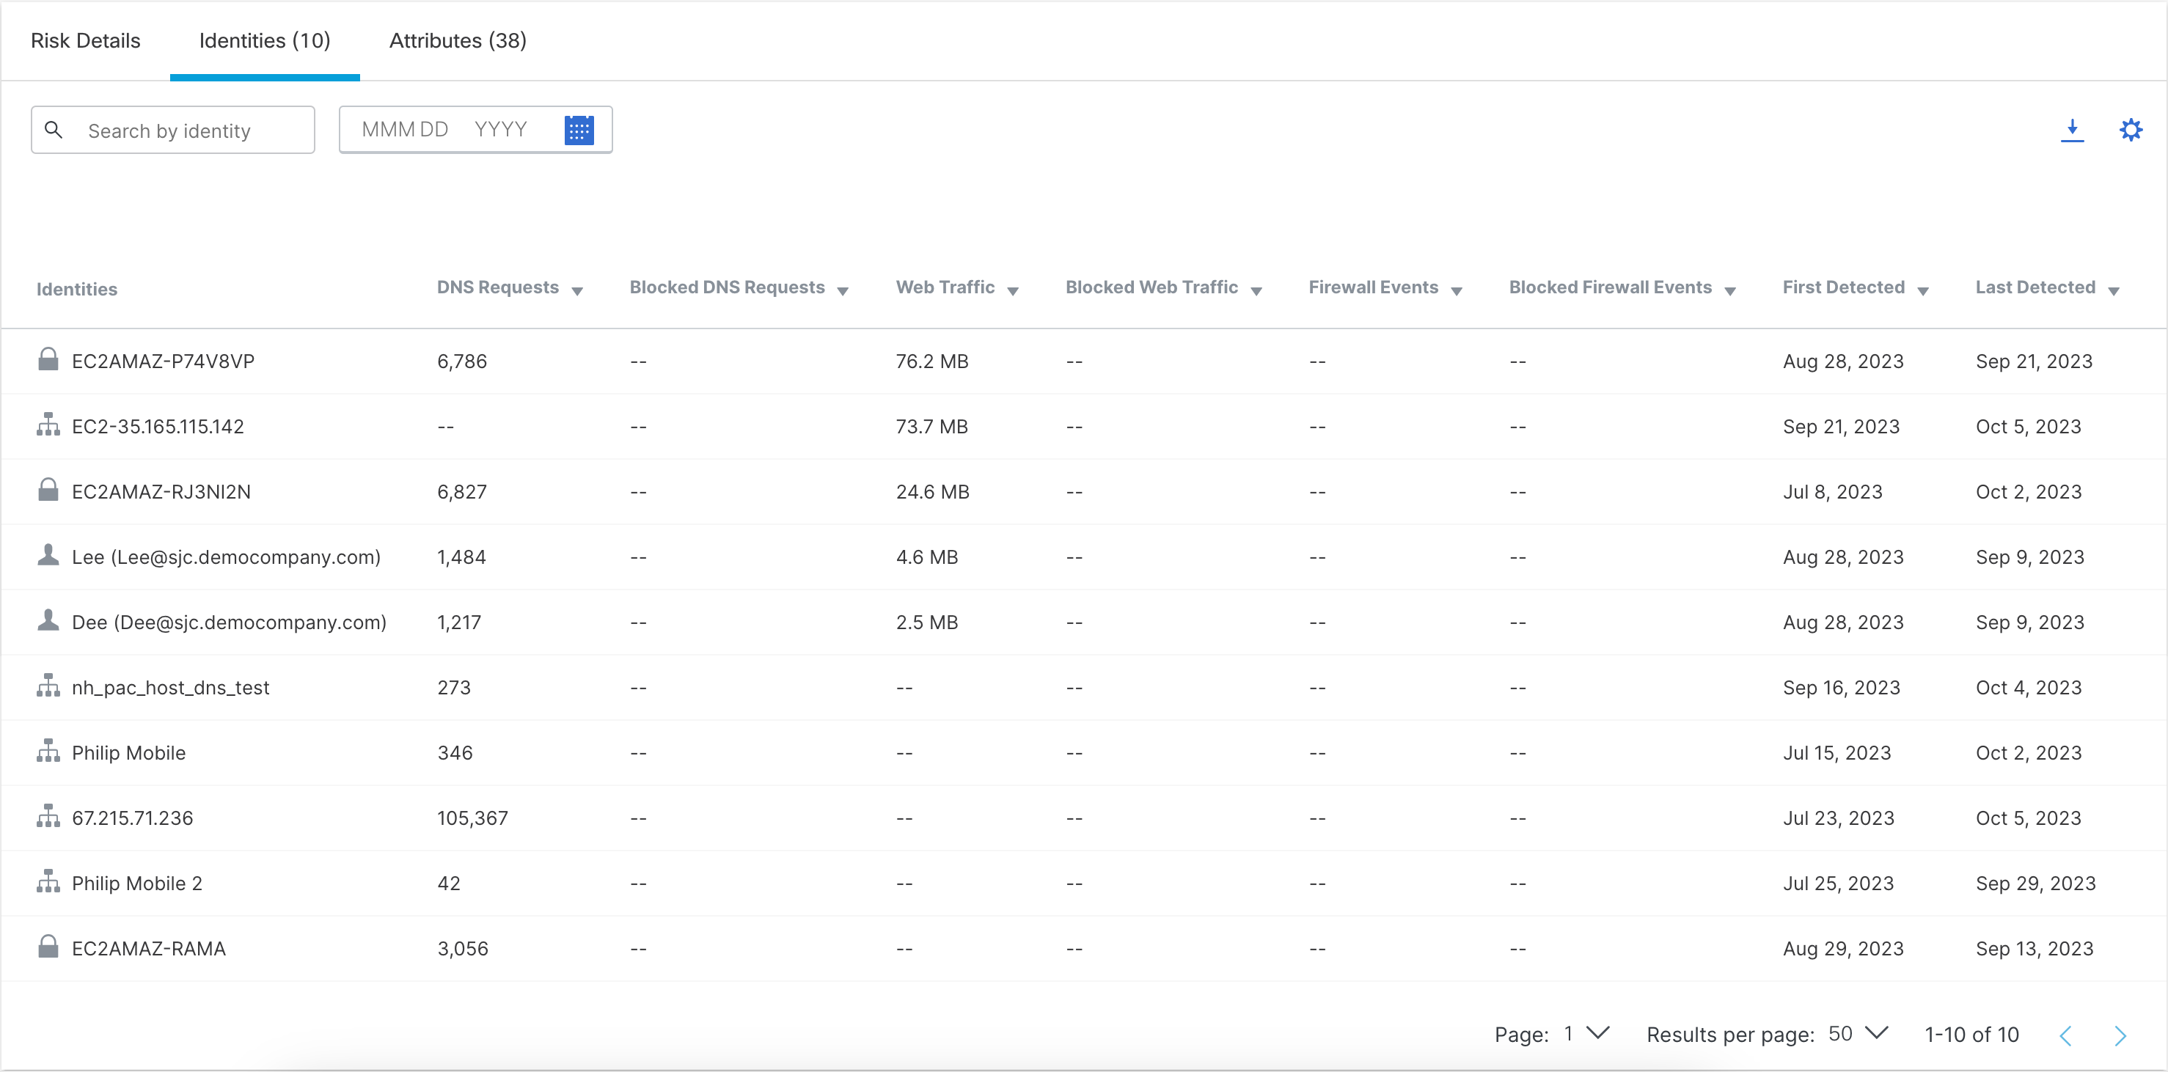The height and width of the screenshot is (1072, 2168).
Task: Click the network icon beside Philip Mobile
Action: 49,751
